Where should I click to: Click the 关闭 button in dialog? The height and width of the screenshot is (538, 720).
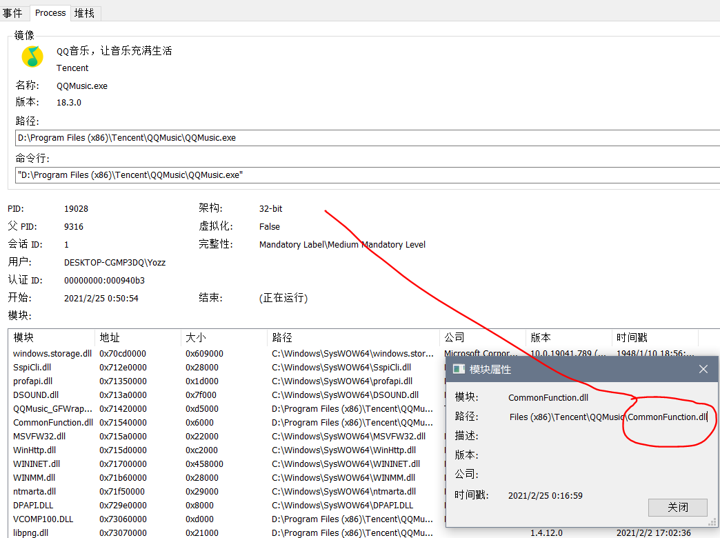pyautogui.click(x=677, y=507)
